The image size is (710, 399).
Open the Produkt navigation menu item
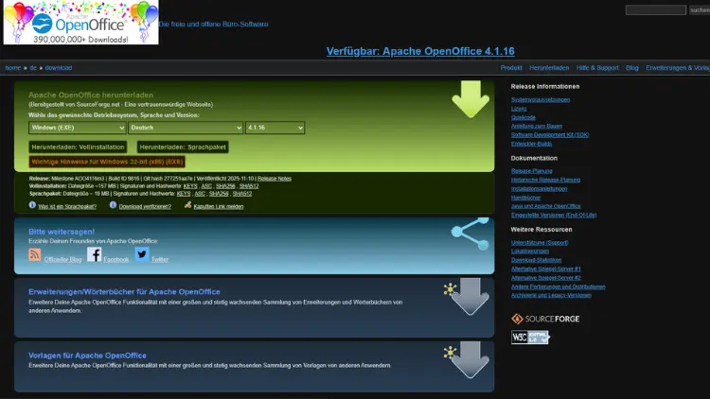[511, 68]
